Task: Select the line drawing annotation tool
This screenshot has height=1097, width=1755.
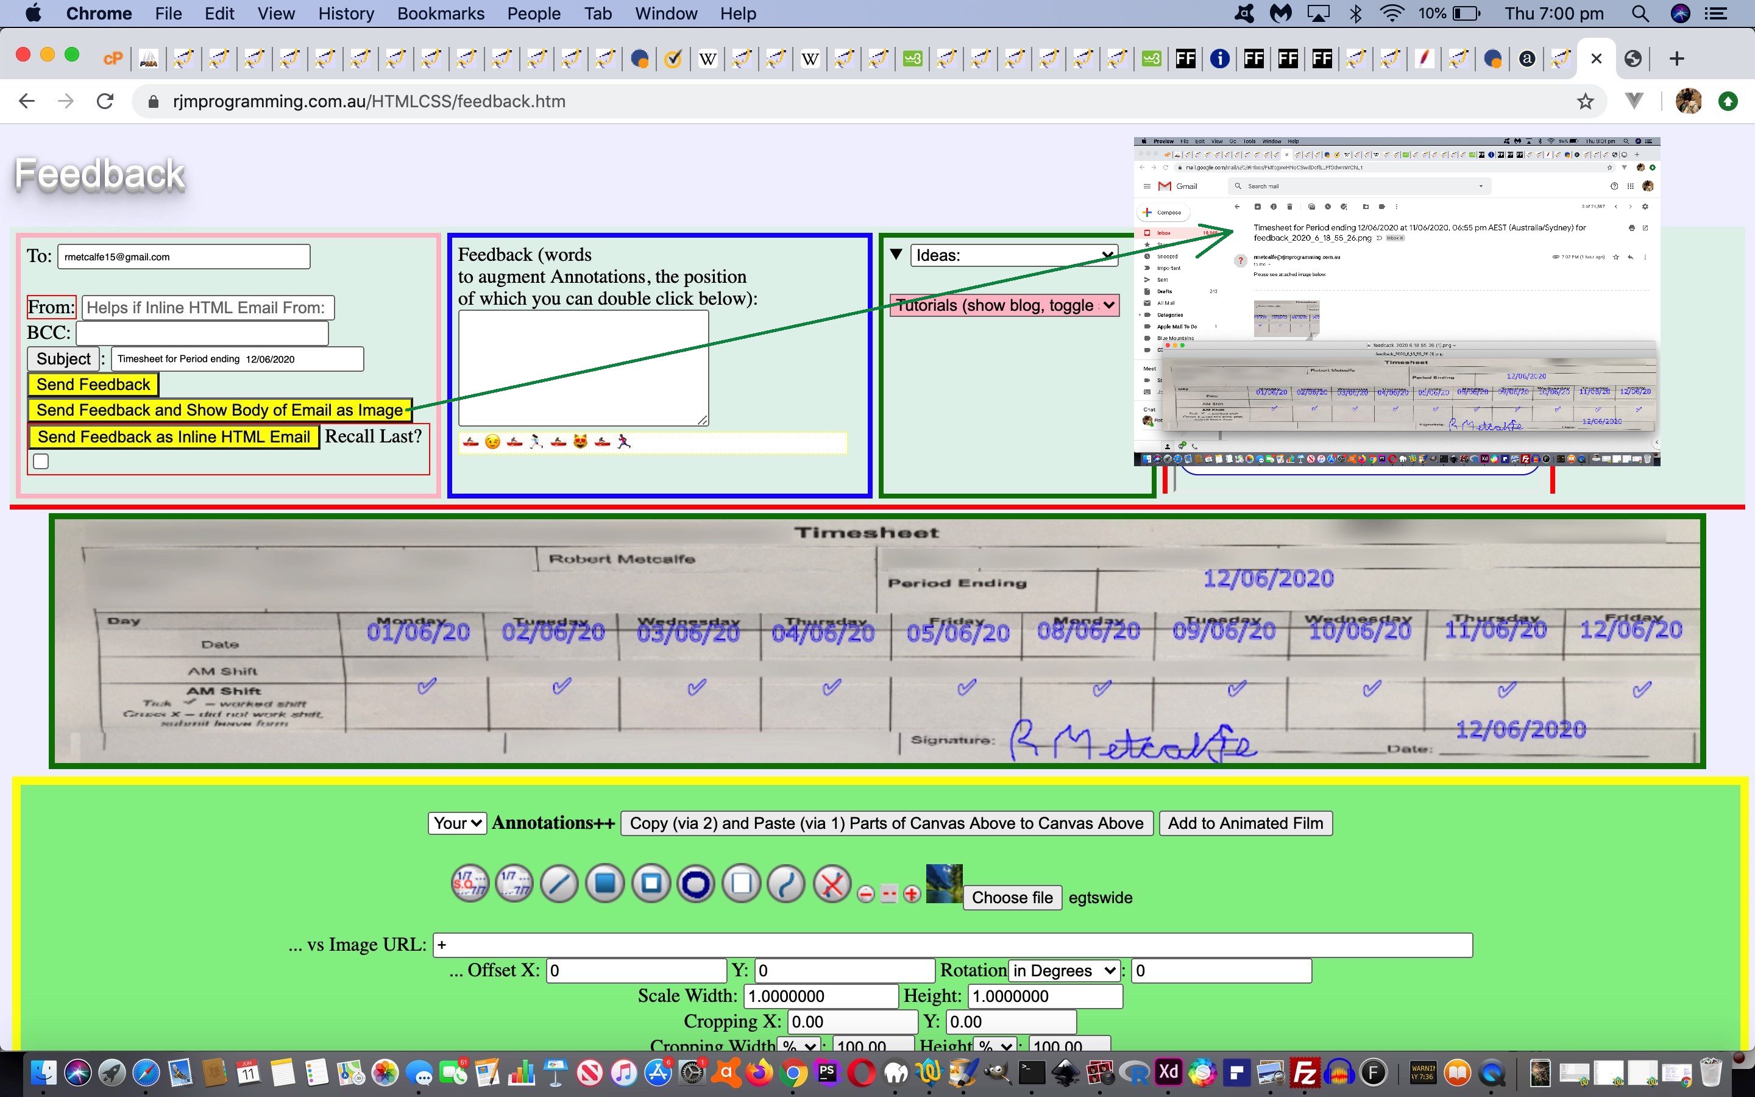Action: click(559, 884)
